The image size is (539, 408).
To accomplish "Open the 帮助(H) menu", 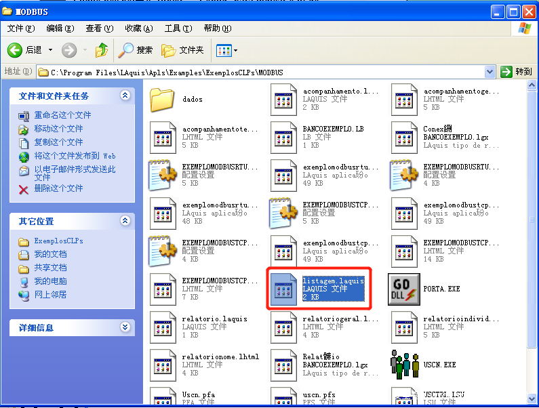I will coord(218,28).
